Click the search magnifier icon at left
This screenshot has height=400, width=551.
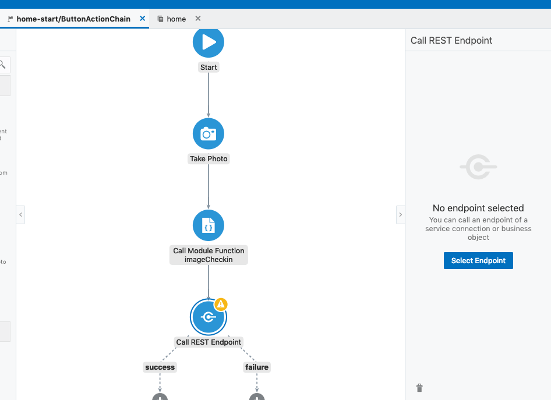pos(3,65)
